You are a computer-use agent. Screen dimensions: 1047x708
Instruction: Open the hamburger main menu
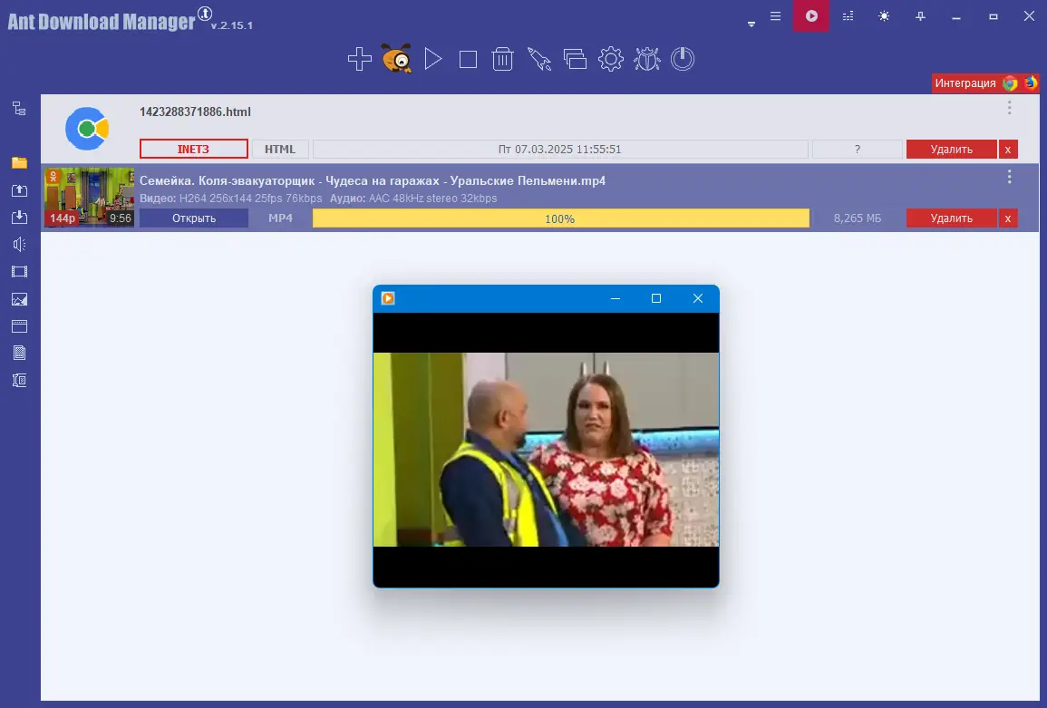pyautogui.click(x=775, y=16)
